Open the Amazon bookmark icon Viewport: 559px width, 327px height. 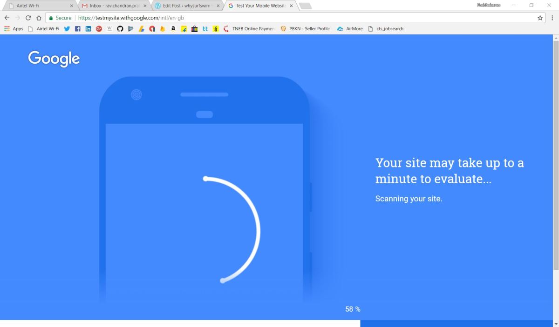173,29
